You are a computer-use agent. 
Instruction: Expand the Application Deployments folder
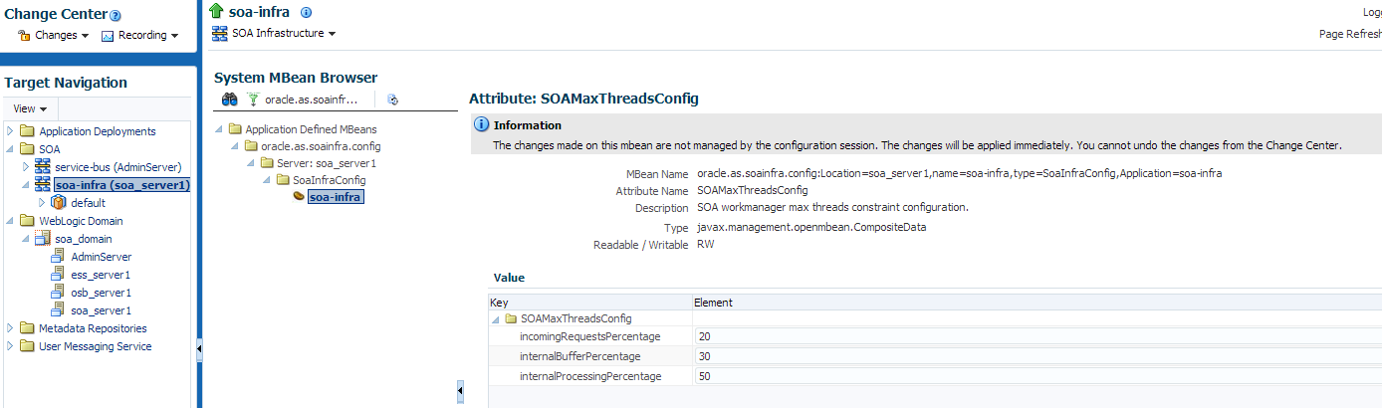pyautogui.click(x=9, y=131)
